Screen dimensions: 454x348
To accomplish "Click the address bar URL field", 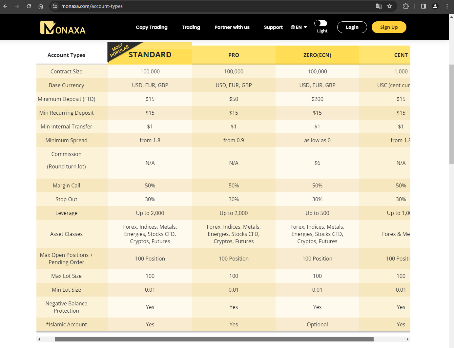I will point(217,6).
